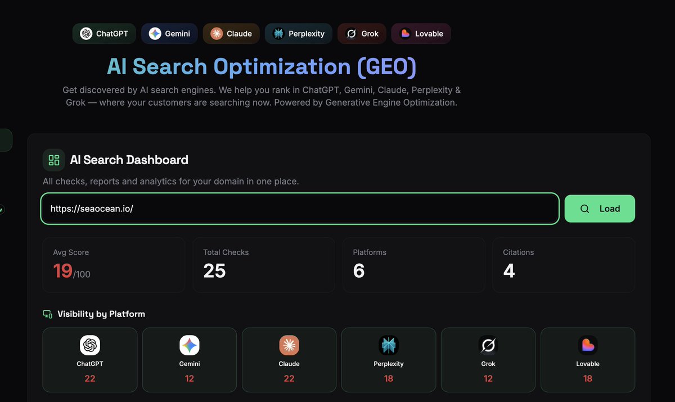
Task: Click the Gemini card score 12
Action: click(190, 378)
